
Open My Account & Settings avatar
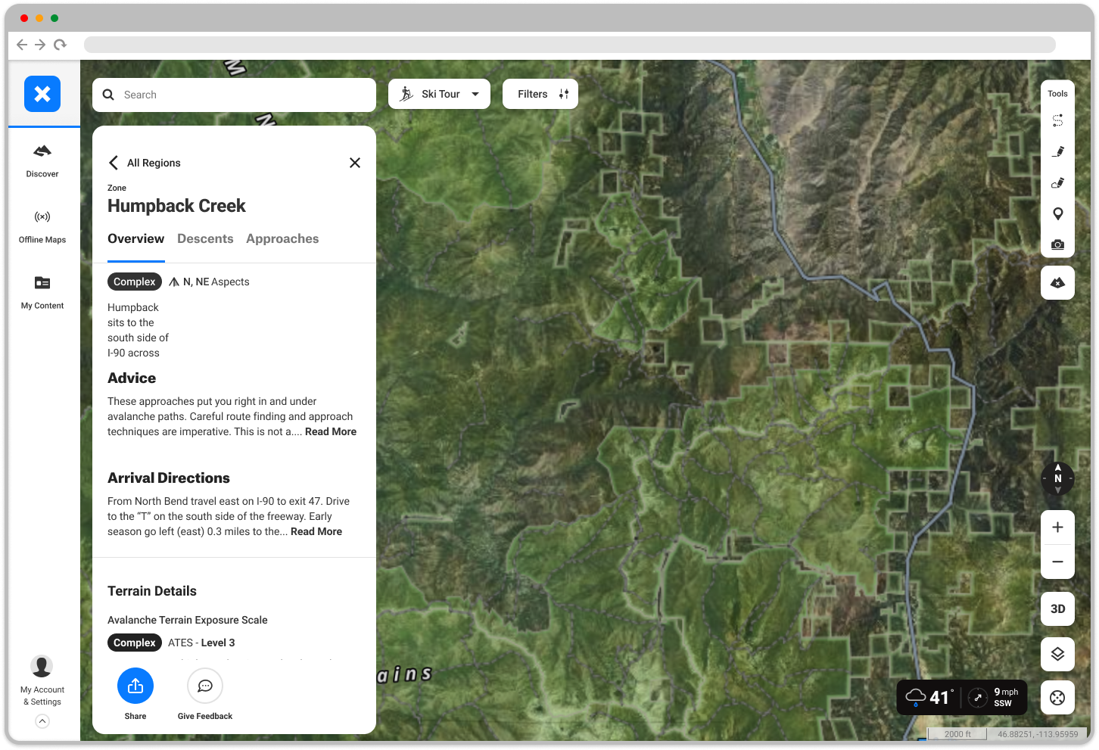tap(42, 667)
